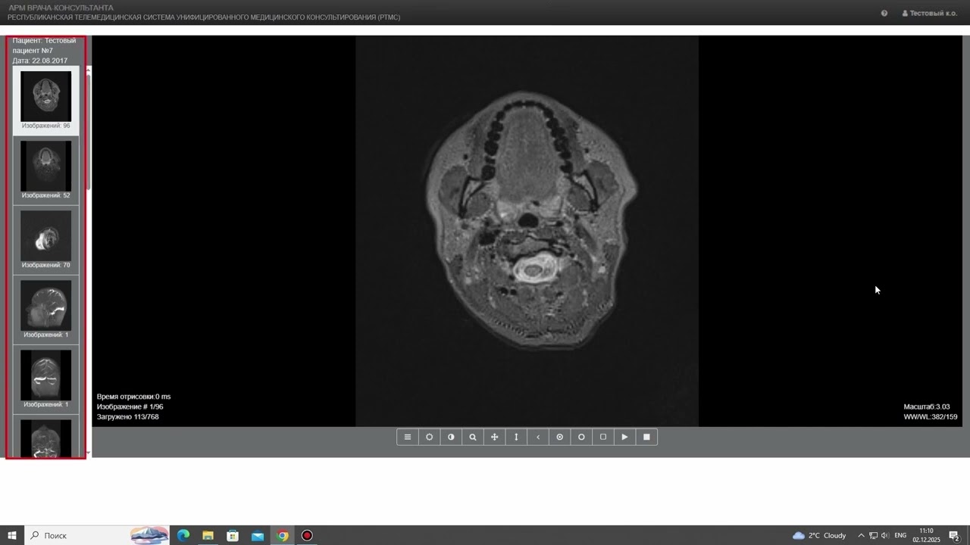This screenshot has width=970, height=545.
Task: Click the Загружено 113/768 overlay text
Action: pyautogui.click(x=127, y=417)
